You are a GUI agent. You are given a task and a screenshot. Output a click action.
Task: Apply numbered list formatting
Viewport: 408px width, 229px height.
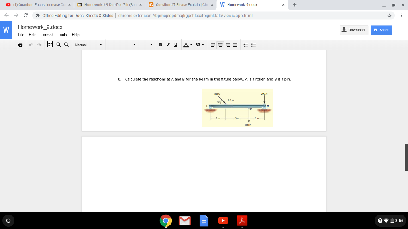click(246, 44)
